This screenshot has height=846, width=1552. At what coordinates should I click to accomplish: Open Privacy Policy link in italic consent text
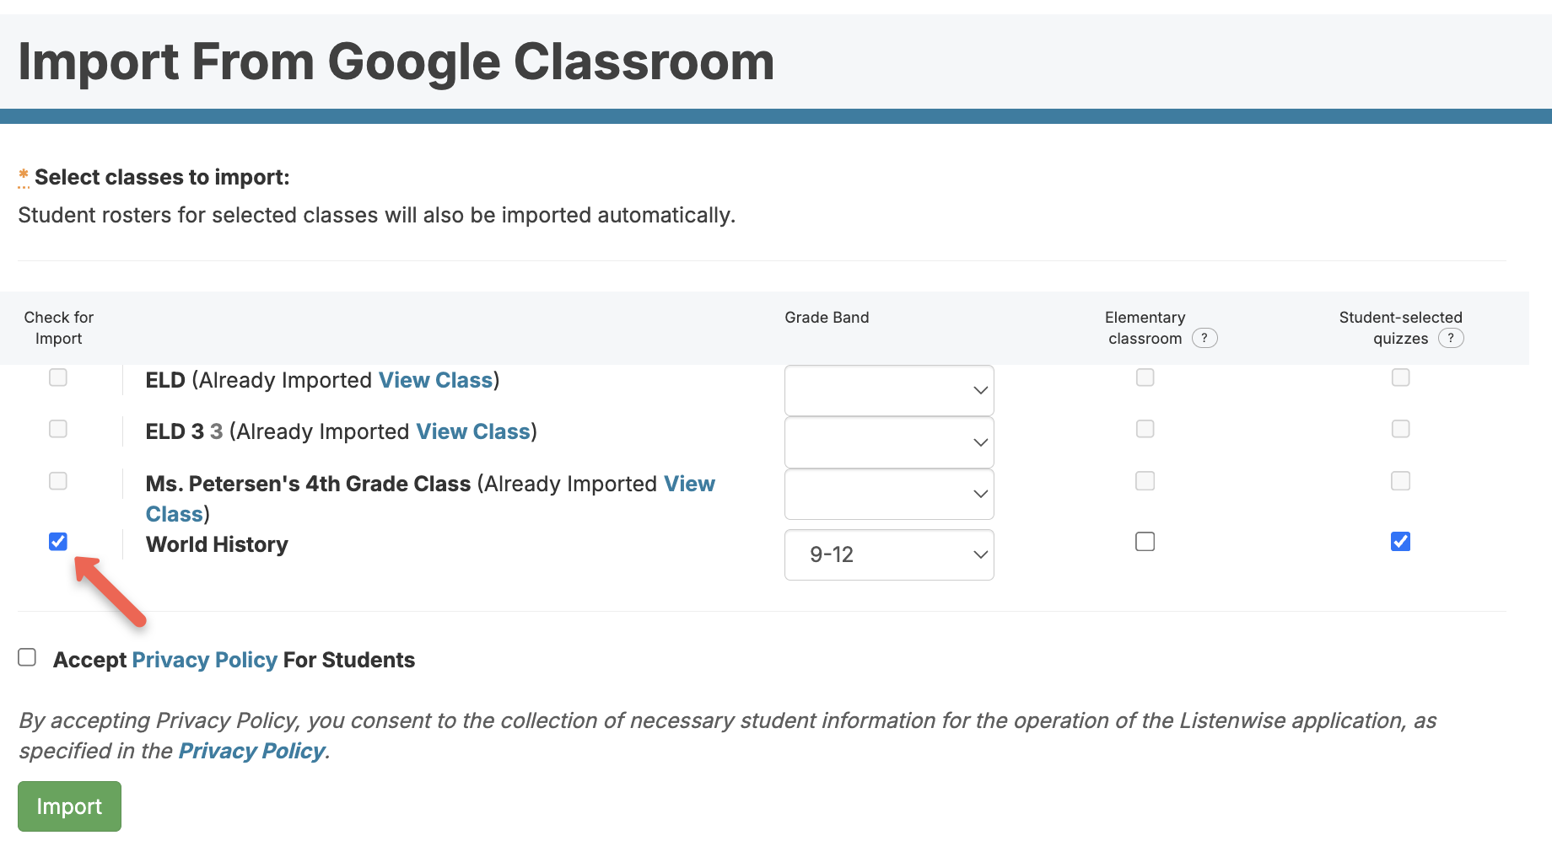252,751
